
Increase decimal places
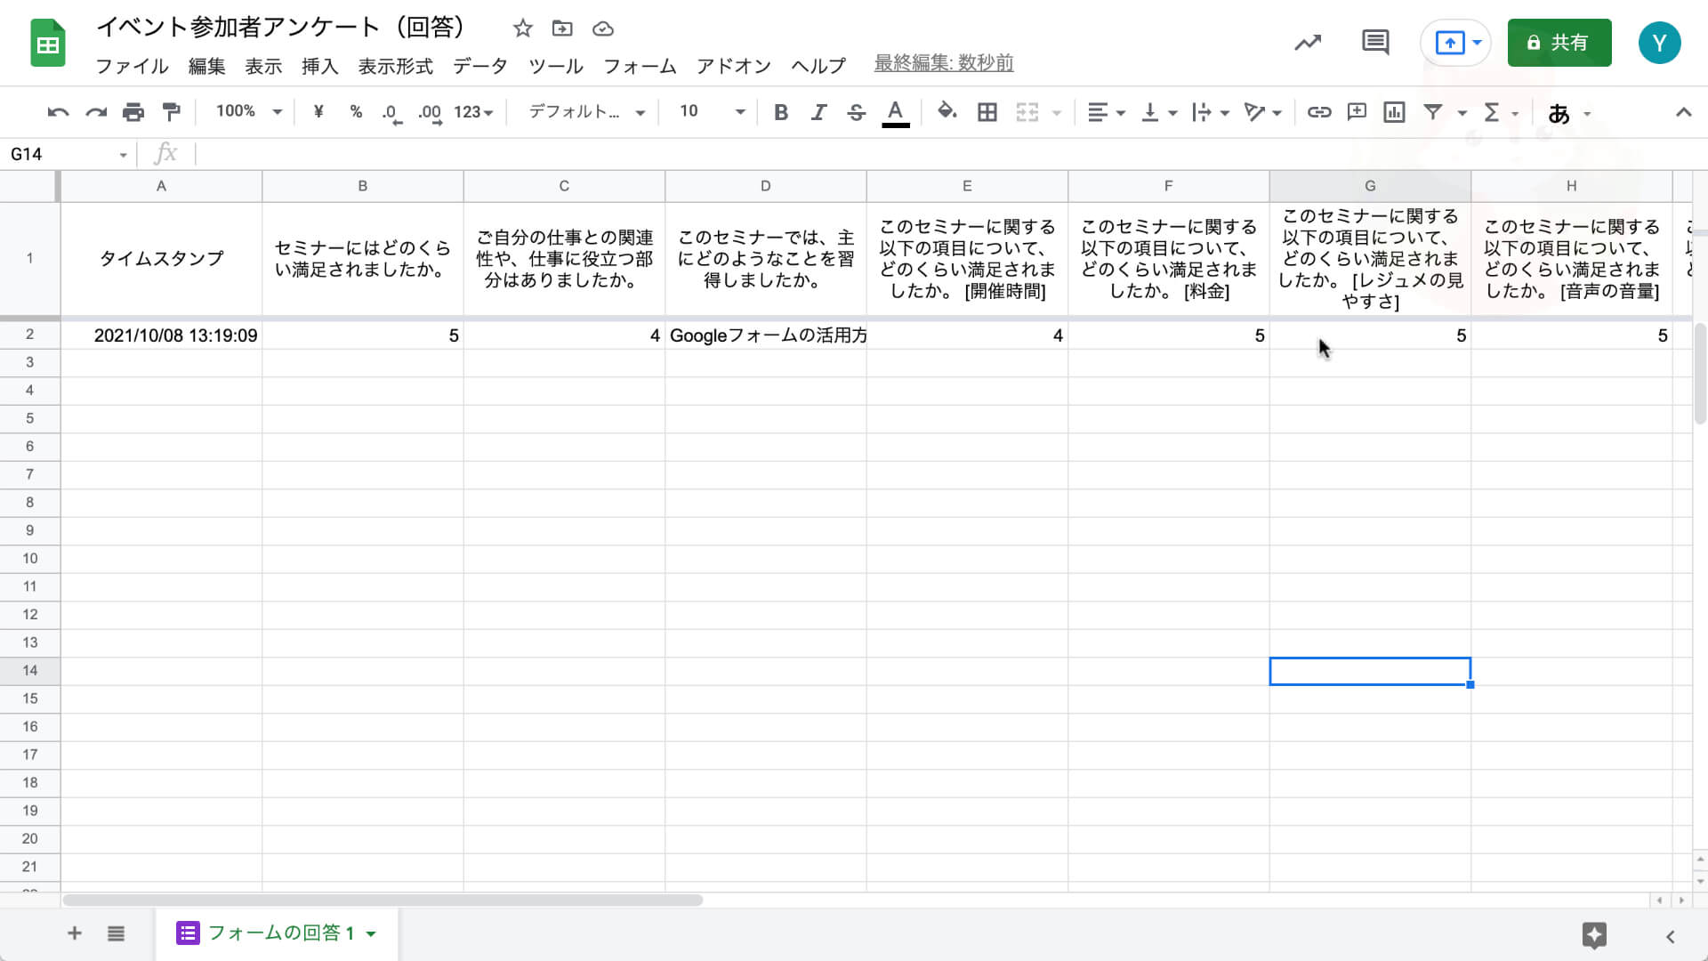pos(431,113)
